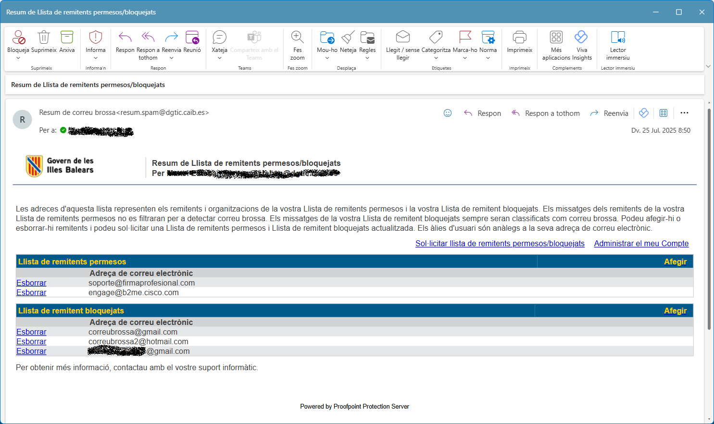Image resolution: width=714 pixels, height=424 pixels.
Task: Click the Viva Insights icon in message header
Action: [644, 113]
